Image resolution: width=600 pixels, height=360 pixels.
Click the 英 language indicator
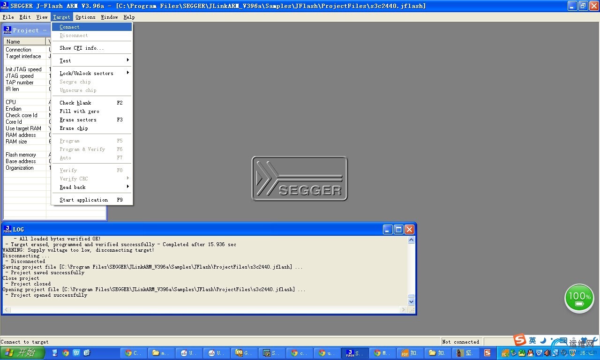[x=532, y=340]
